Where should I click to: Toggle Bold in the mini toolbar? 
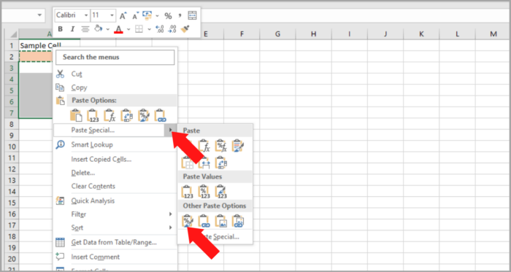pyautogui.click(x=61, y=29)
